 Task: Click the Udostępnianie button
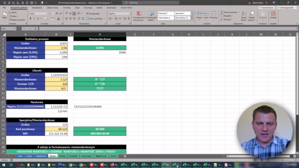(x=287, y=7)
